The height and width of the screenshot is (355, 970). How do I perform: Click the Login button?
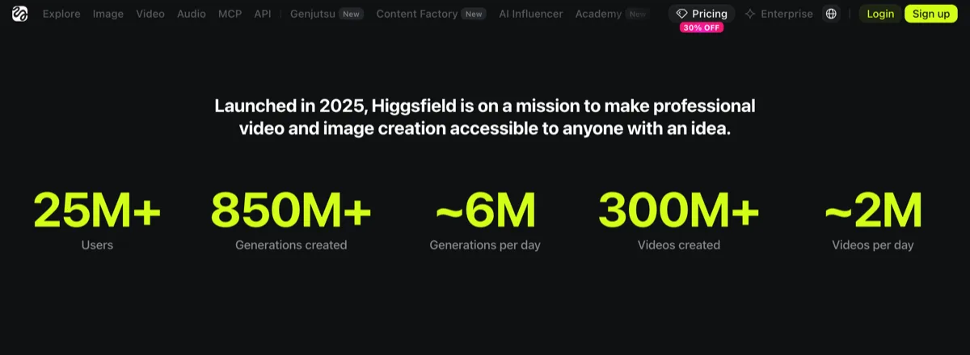tap(880, 14)
